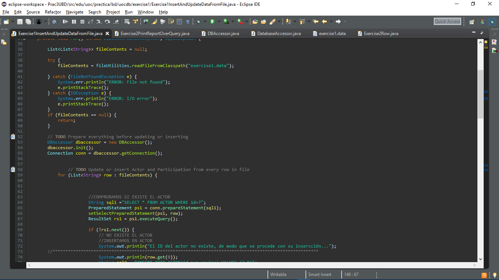This screenshot has height=280, width=499.
Task: Maximize the editor area
Action: pyautogui.click(x=482, y=33)
